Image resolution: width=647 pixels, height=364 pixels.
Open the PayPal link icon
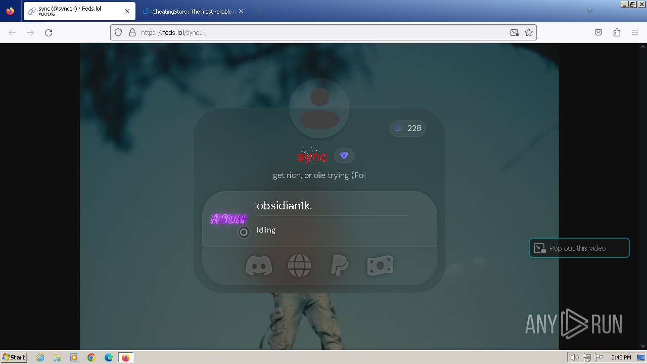tap(340, 265)
